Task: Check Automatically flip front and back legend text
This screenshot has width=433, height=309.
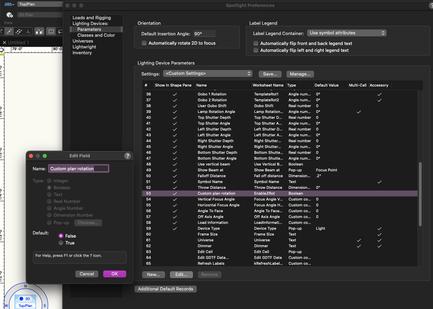Action: pos(256,44)
